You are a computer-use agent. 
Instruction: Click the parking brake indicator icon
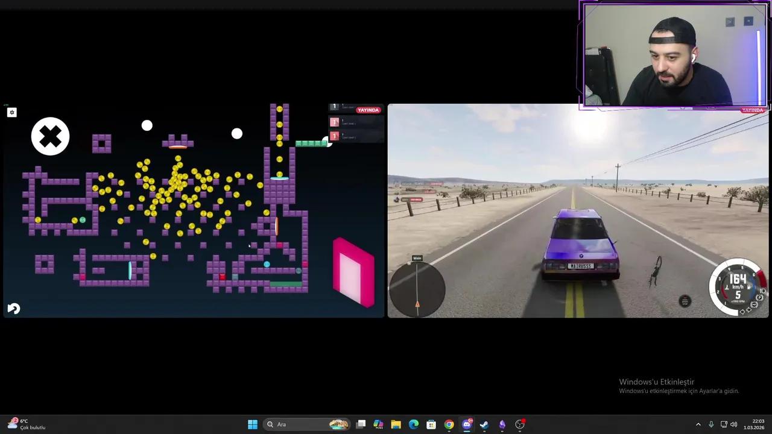tap(759, 297)
